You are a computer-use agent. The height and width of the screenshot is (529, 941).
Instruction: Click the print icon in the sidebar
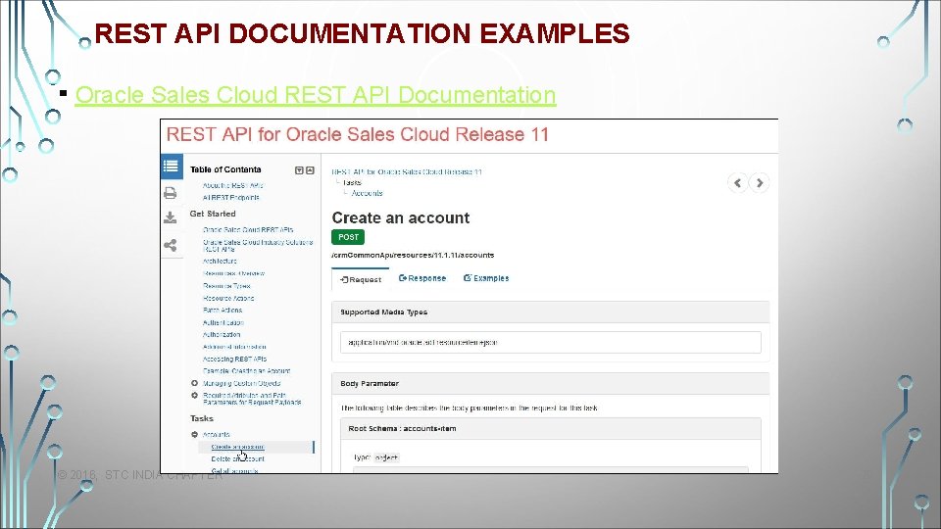[171, 193]
